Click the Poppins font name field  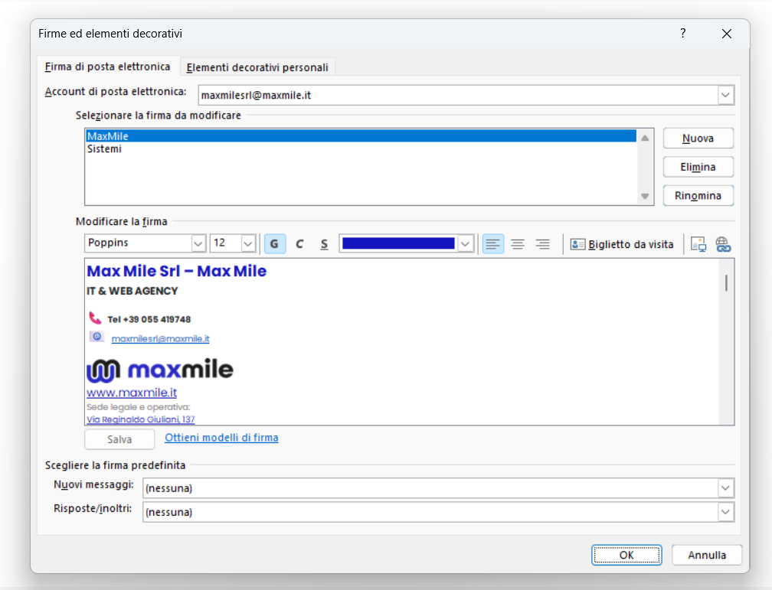pyautogui.click(x=139, y=243)
